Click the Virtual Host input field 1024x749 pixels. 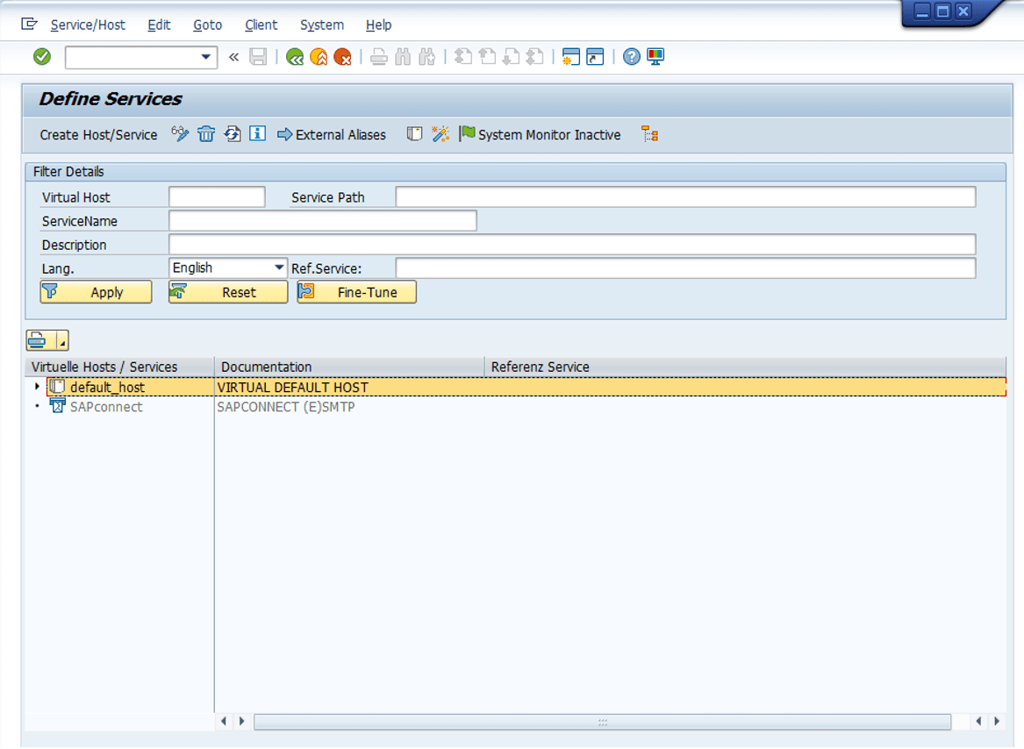tap(217, 196)
